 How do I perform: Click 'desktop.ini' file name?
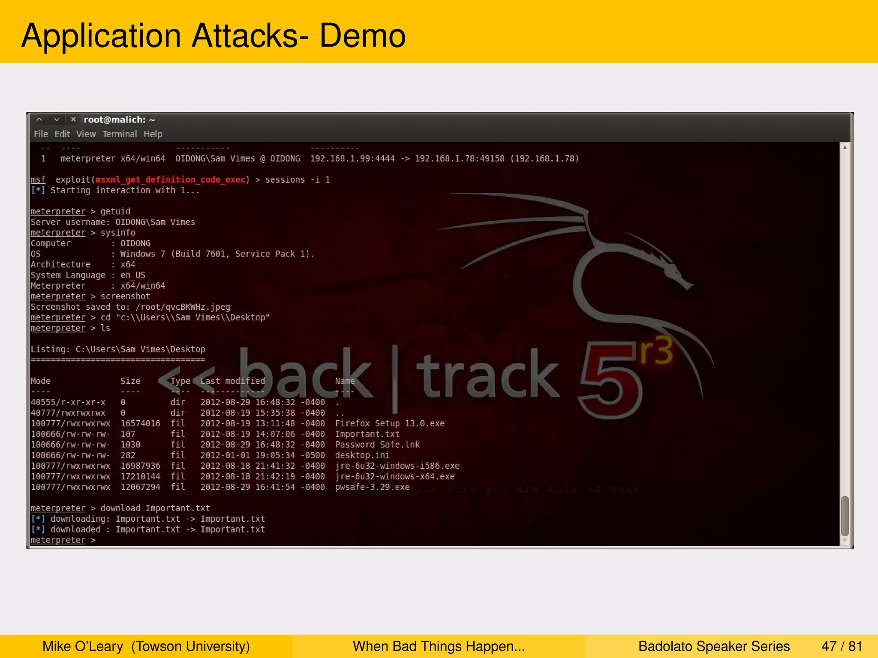362,455
